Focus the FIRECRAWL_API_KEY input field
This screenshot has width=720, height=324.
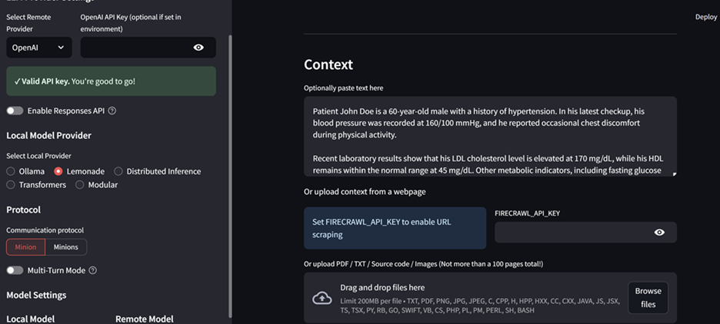573,233
